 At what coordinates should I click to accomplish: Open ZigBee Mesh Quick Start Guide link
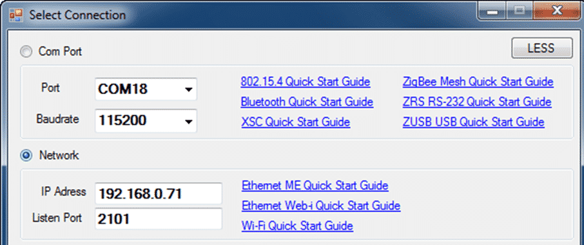tap(478, 81)
